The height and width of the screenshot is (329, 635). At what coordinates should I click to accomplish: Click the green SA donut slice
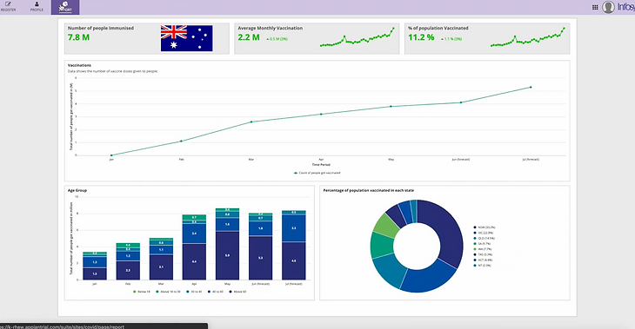point(381,245)
